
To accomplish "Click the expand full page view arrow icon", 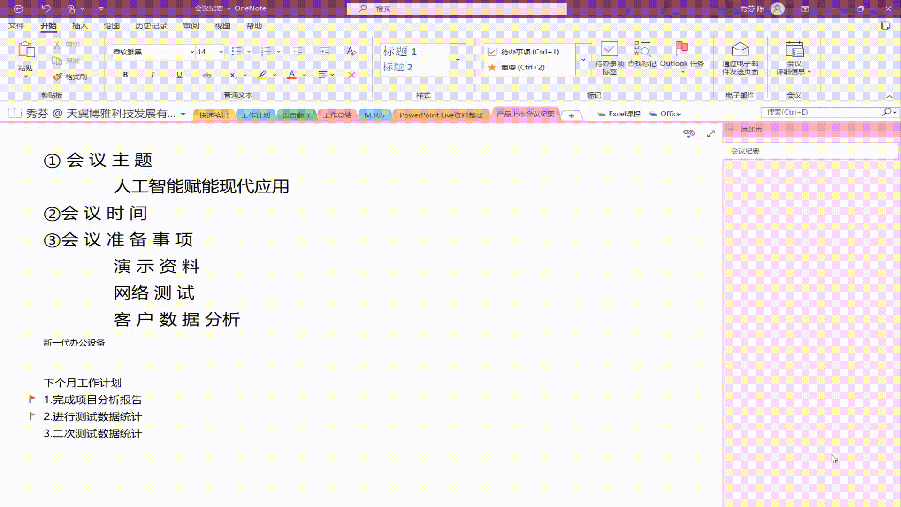I will 710,134.
